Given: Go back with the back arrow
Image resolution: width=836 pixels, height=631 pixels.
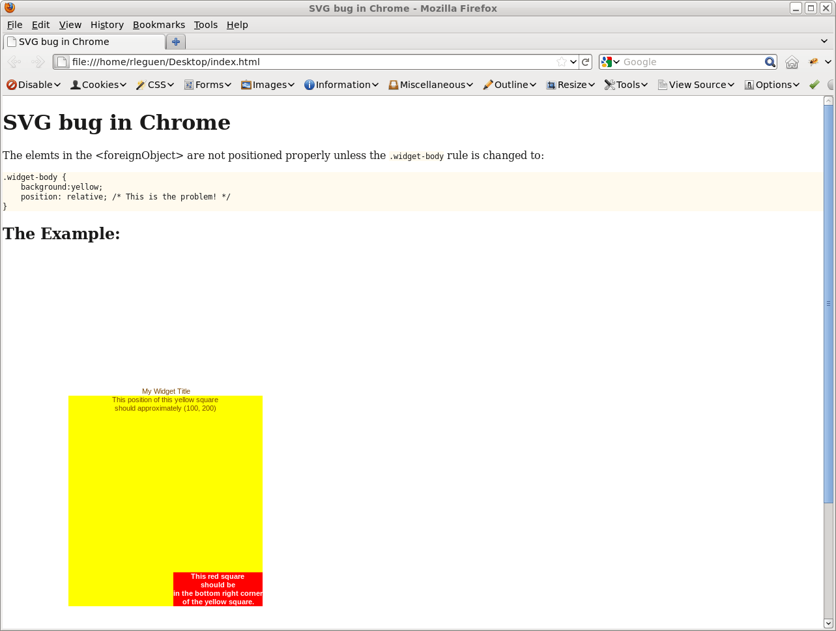Looking at the screenshot, I should tap(14, 62).
